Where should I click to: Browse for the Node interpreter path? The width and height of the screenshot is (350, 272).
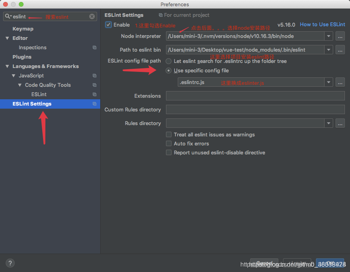[340, 36]
